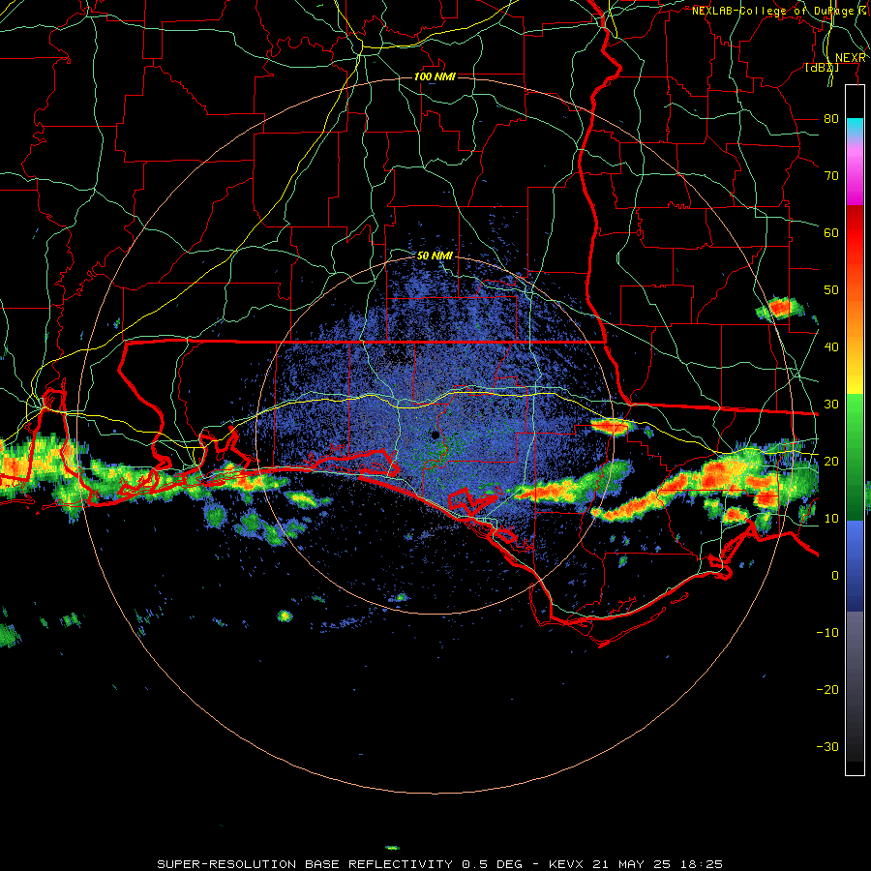Click the 50 NMI range ring label
This screenshot has height=871, width=871.
(x=435, y=256)
